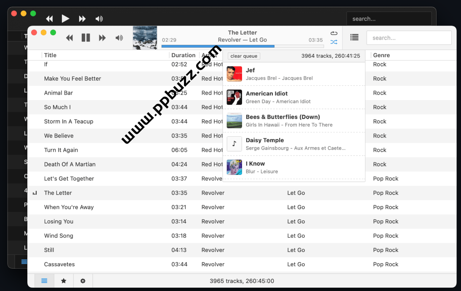Image resolution: width=461 pixels, height=291 pixels.
Task: Toggle the repeat mode icon
Action: point(334,33)
